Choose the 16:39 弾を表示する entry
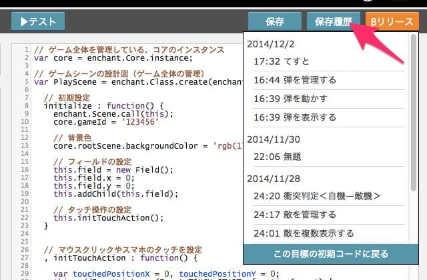The height and width of the screenshot is (280, 427). (327, 117)
